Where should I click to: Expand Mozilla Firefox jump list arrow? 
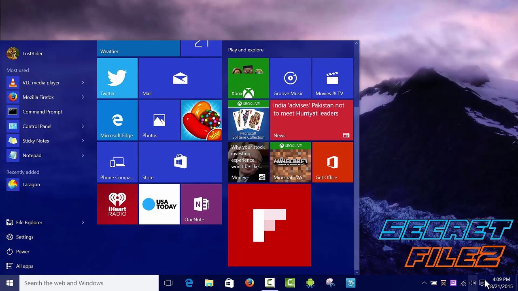(83, 97)
